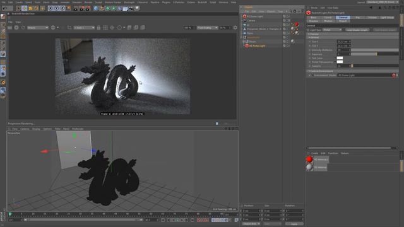
Task: Click the red clear button on Environment Shader
Action: 394,75
